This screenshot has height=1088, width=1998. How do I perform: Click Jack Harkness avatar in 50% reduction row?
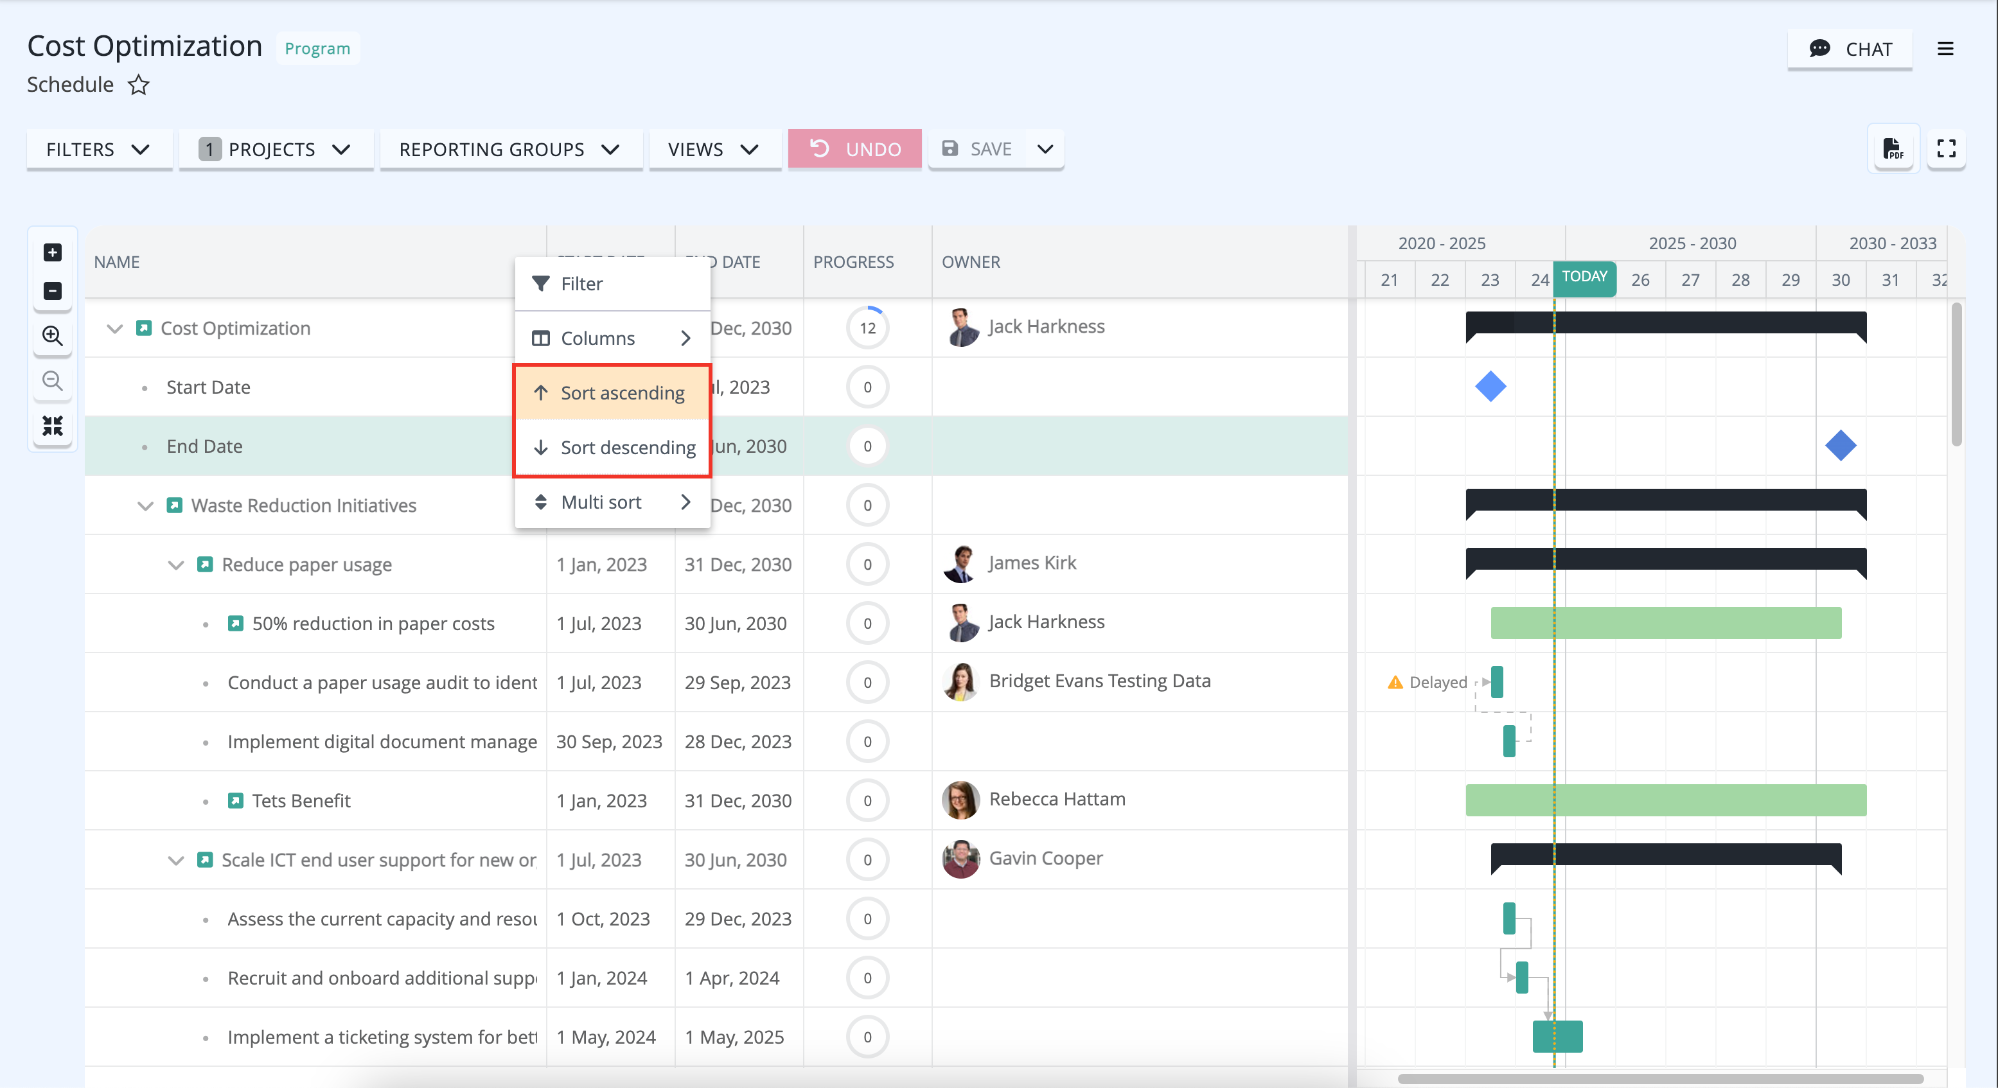(961, 623)
